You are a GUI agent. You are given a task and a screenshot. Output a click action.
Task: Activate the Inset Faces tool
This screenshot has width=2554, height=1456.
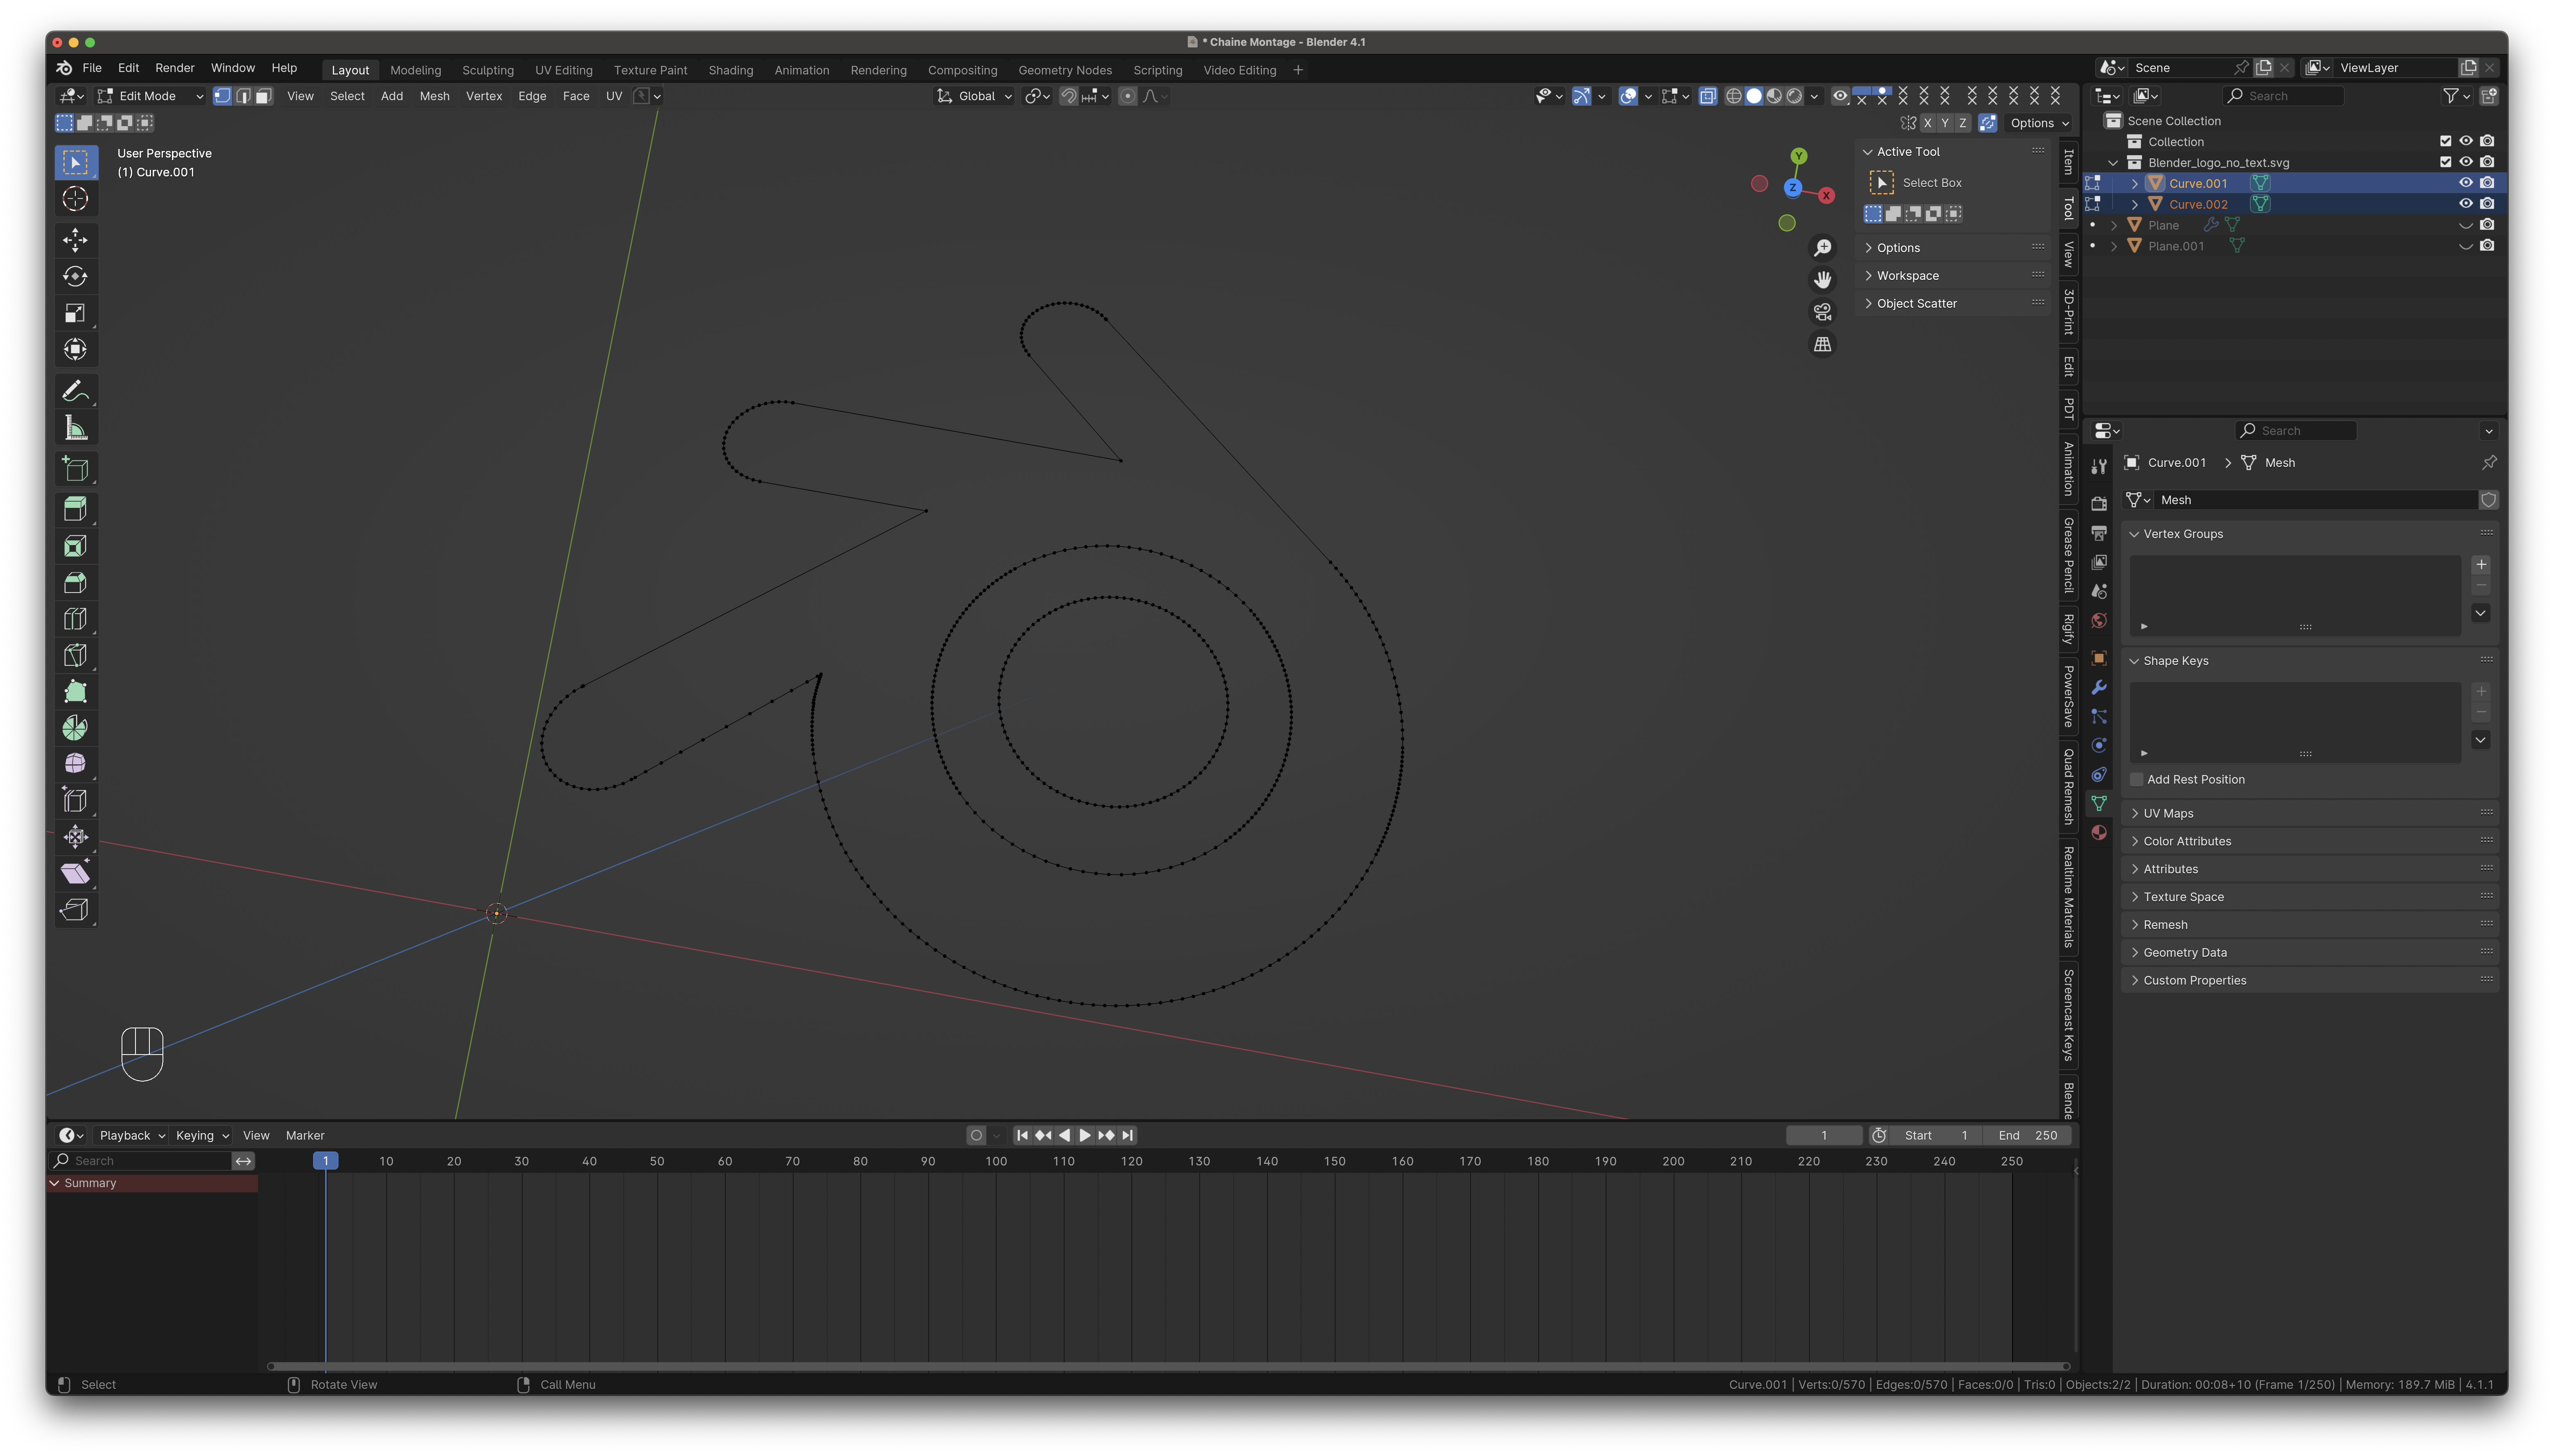[75, 546]
